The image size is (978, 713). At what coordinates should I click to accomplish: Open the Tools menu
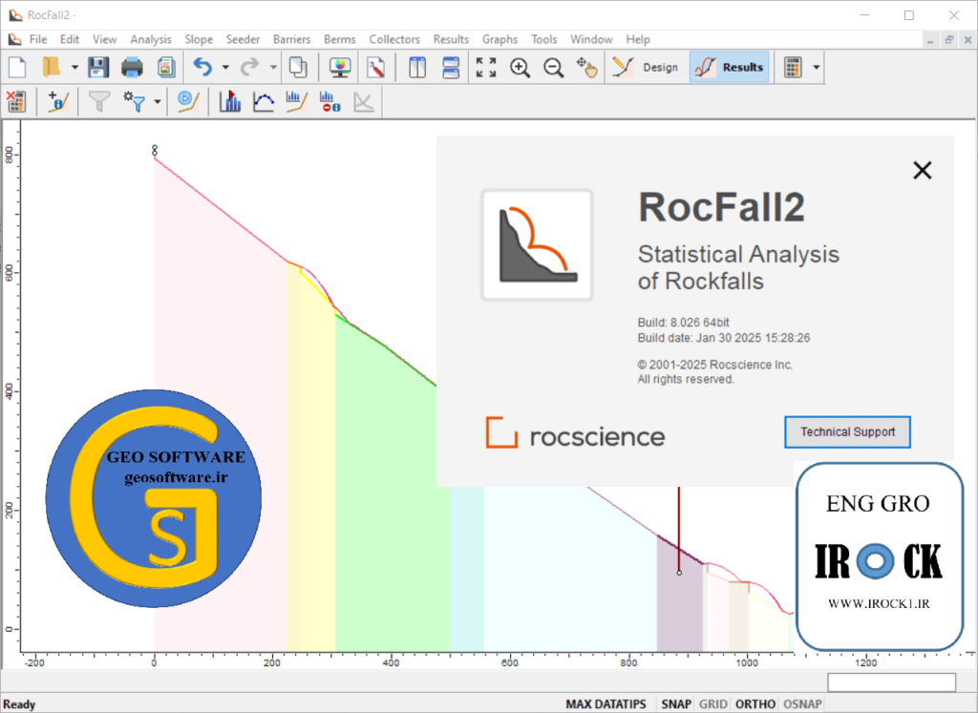(543, 39)
